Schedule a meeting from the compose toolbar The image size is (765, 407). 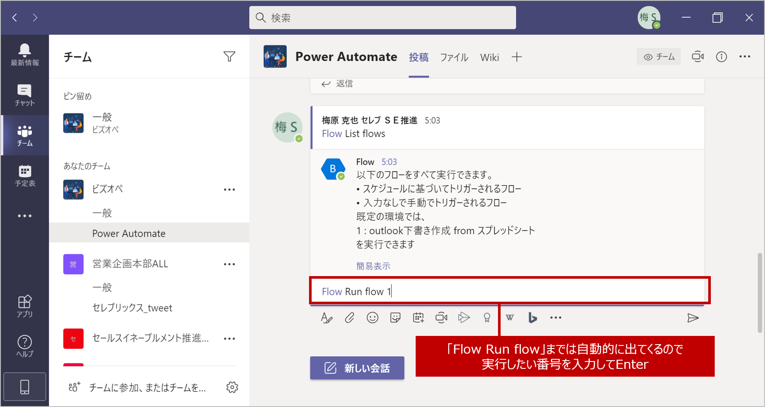point(418,317)
